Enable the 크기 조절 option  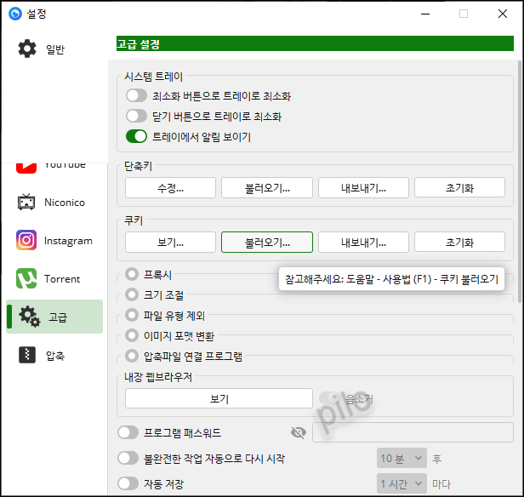[132, 294]
